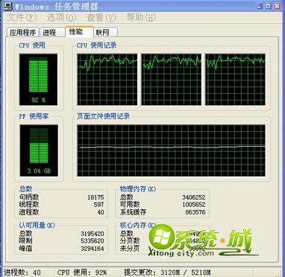
Task: Switch to the 应用程序 tab
Action: point(22,33)
